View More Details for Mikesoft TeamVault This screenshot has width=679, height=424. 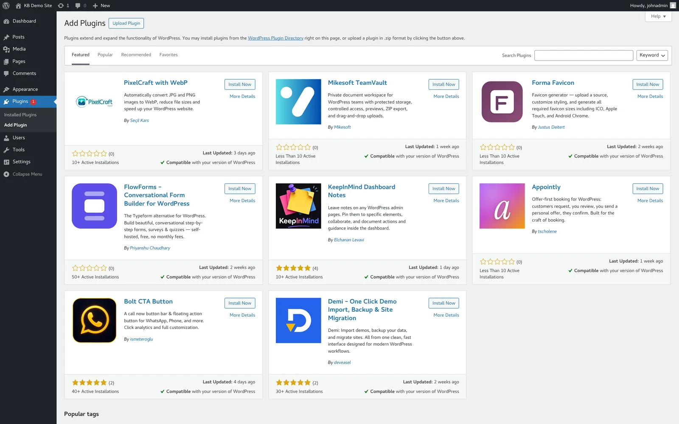[446, 97]
